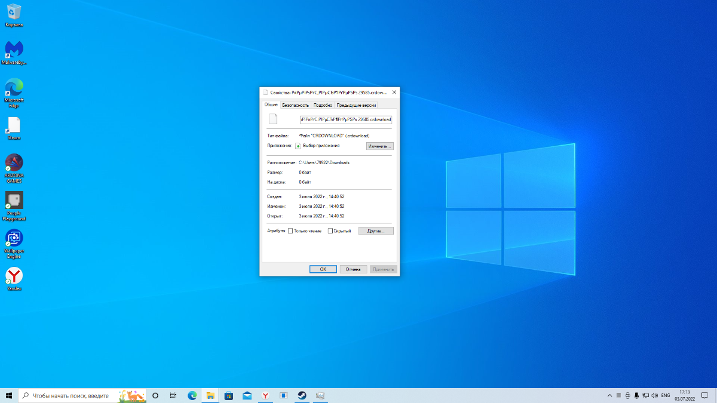Click the Yandex browser desktop shortcut

[x=14, y=276]
